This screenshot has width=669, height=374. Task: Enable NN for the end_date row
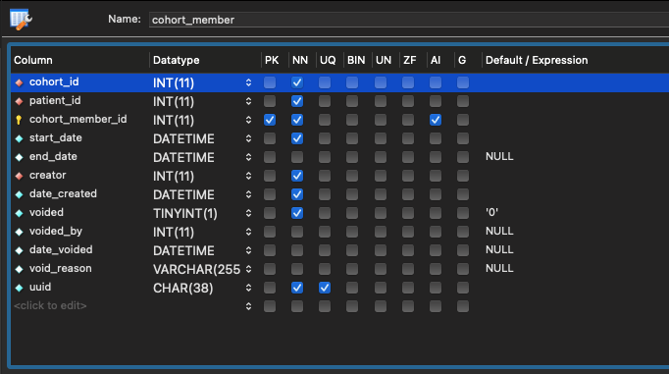point(297,157)
